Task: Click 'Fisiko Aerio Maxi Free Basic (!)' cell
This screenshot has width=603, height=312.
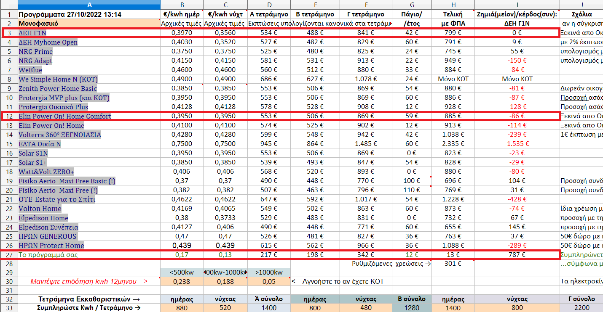Action: coord(89,181)
